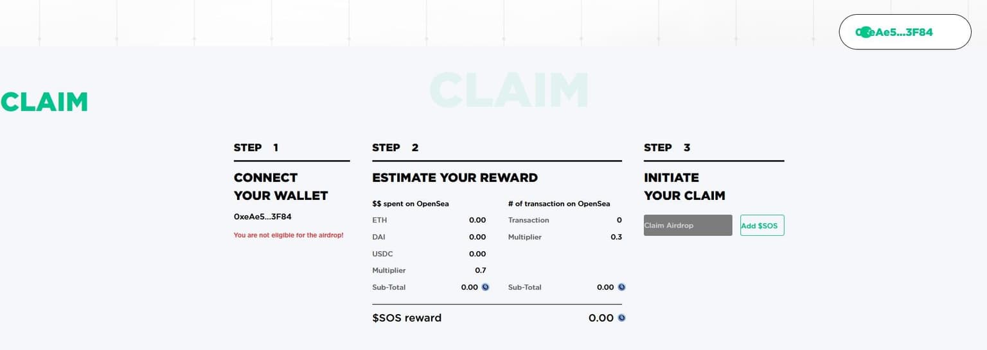Click the 0.7 Multiplier row

click(x=429, y=271)
